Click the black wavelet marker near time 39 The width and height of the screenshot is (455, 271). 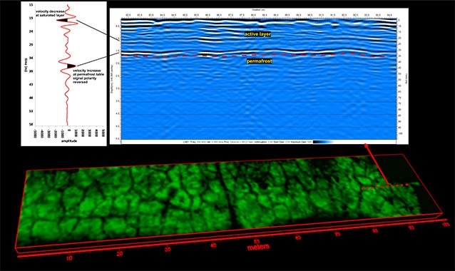tap(71, 66)
